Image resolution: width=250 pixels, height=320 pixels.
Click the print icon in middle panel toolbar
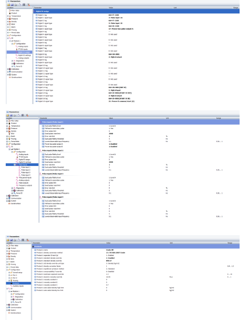15,116
